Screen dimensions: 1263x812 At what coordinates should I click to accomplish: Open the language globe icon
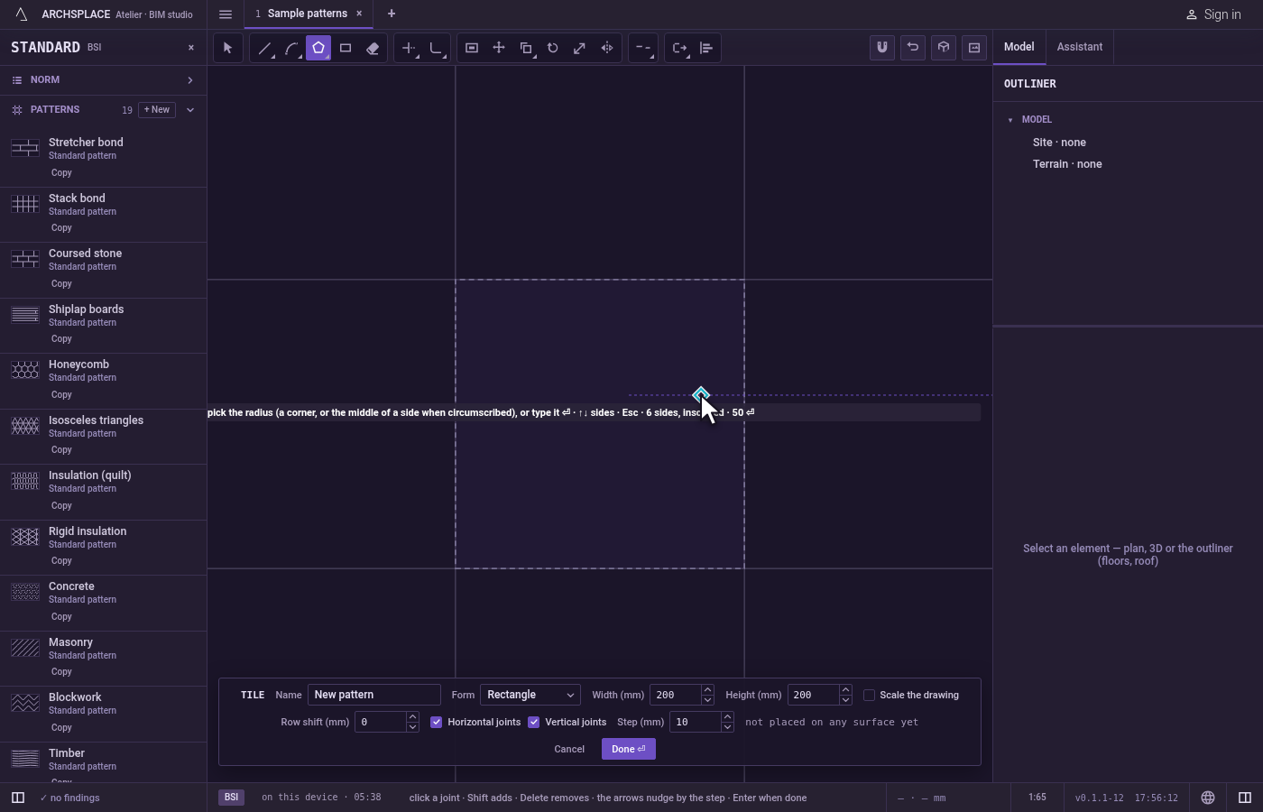(1208, 798)
